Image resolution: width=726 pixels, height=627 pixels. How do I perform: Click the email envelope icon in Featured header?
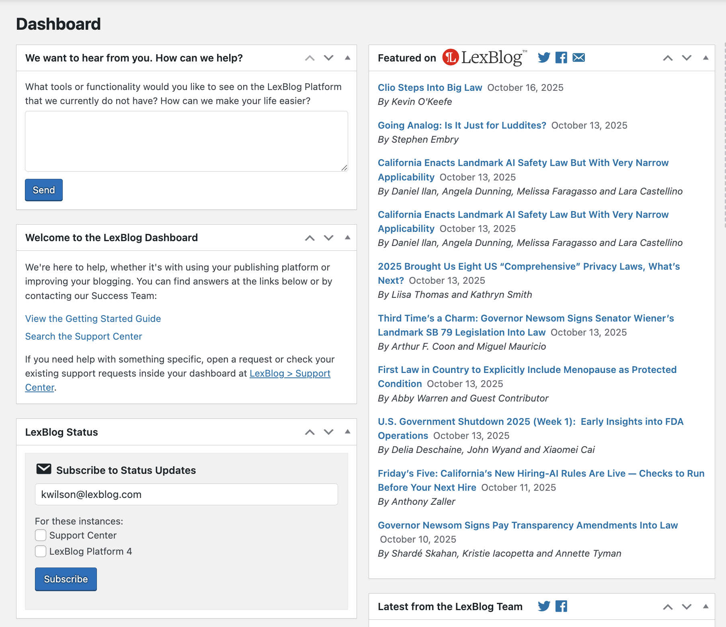[x=579, y=58]
